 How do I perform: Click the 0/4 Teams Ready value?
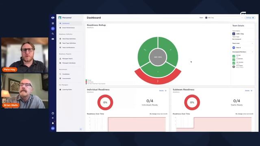236,101
